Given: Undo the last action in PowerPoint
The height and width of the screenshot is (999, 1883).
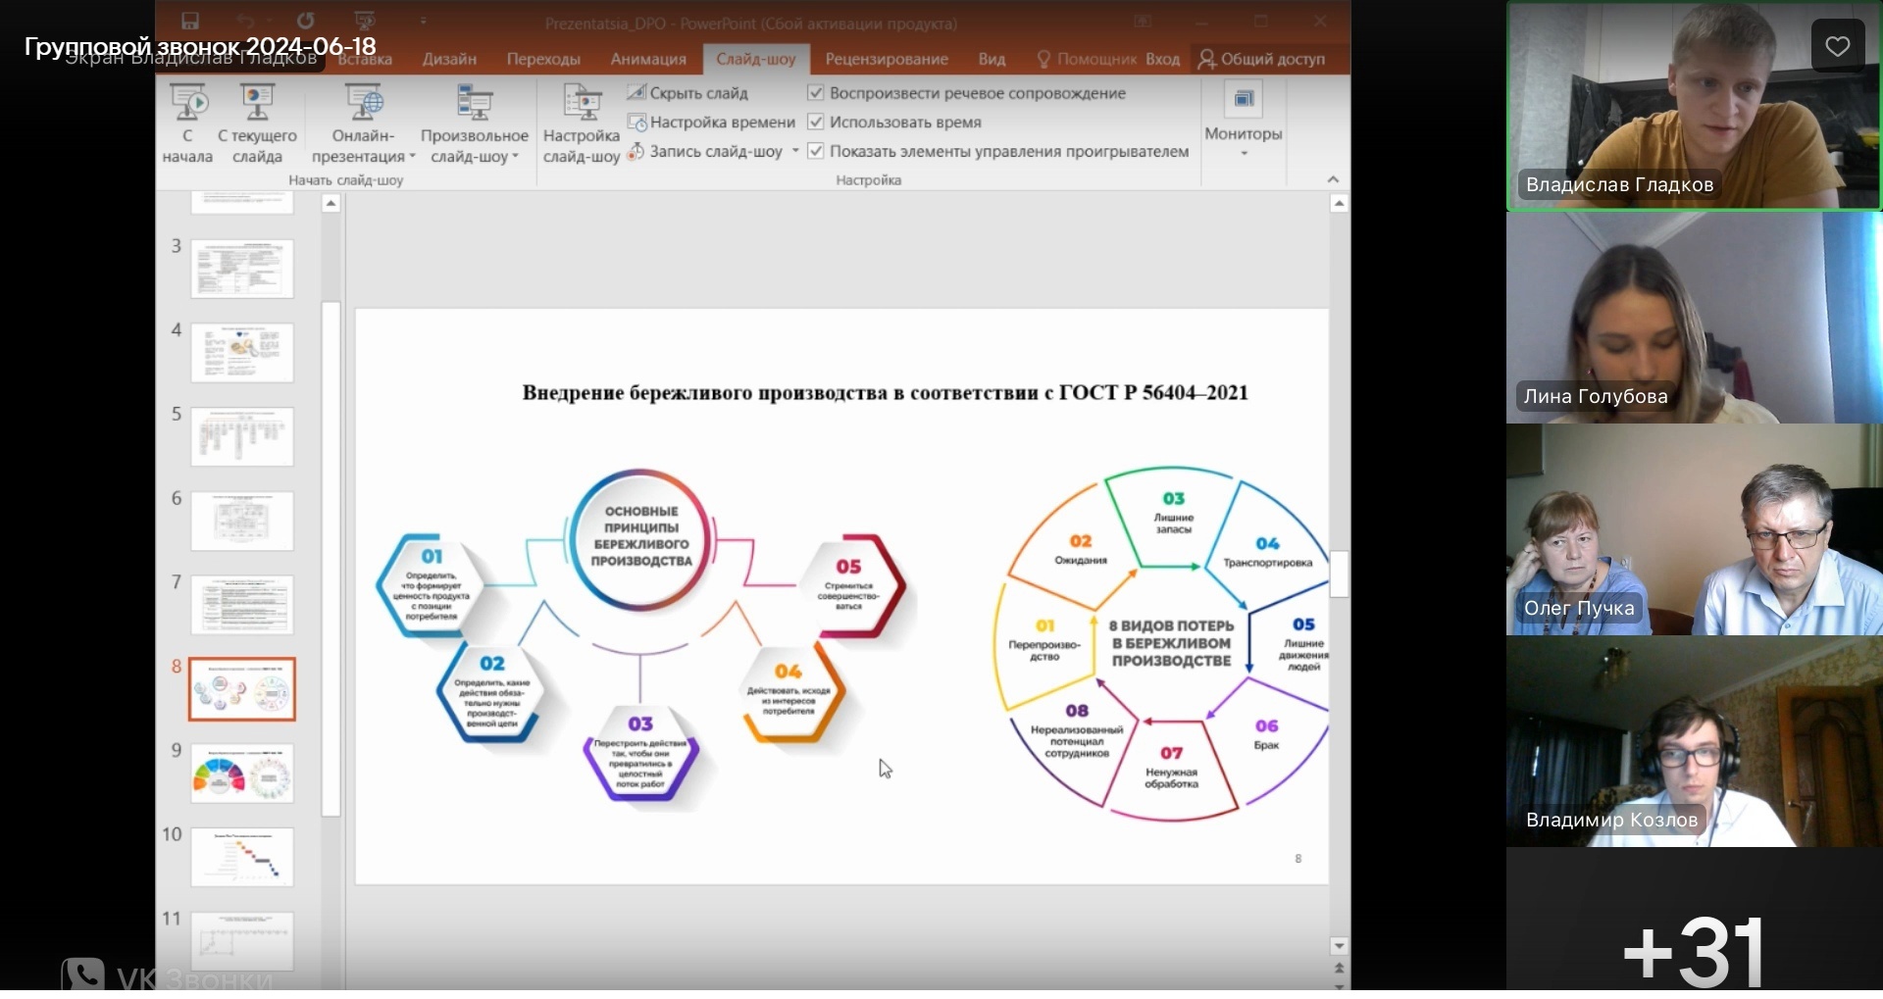Looking at the screenshot, I should click(x=245, y=21).
